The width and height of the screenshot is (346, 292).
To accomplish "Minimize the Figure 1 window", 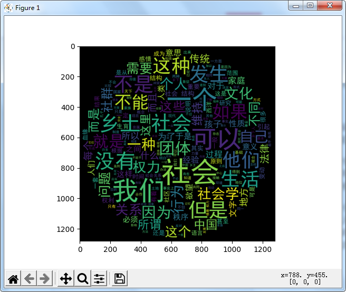I will 296,6.
